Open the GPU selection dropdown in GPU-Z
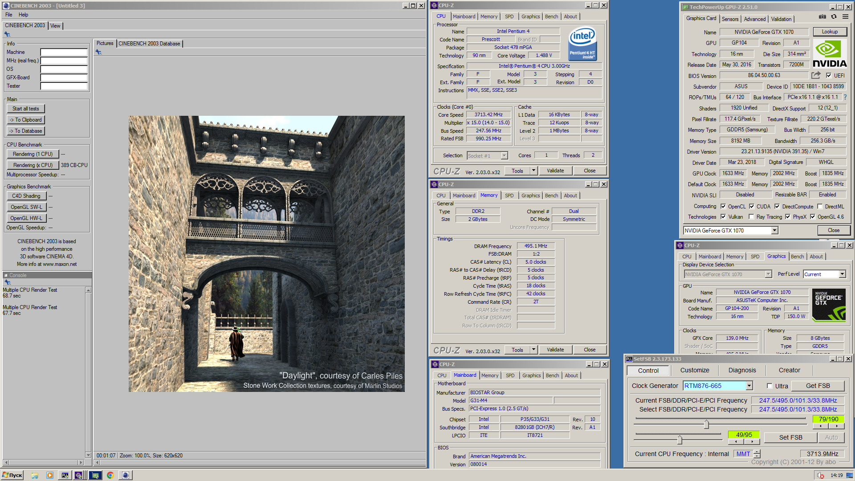The height and width of the screenshot is (481, 855). 775,230
